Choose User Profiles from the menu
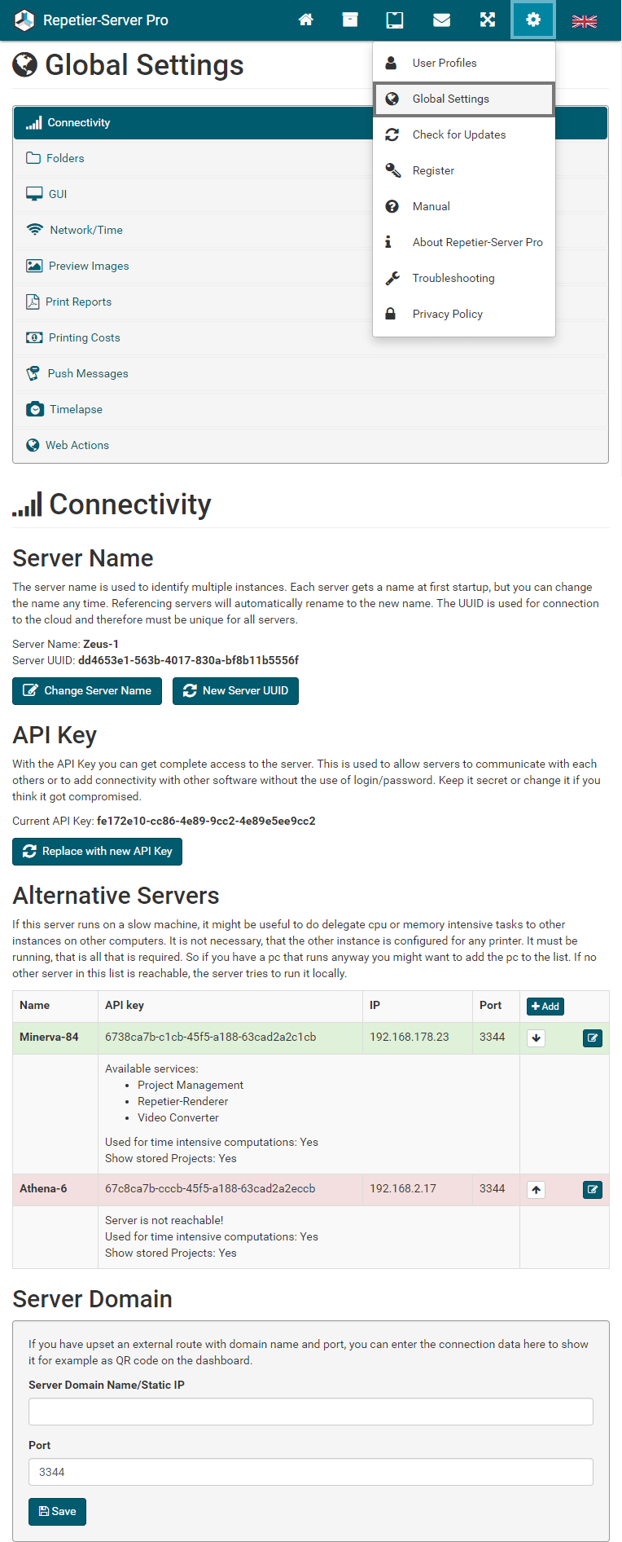This screenshot has height=1542, width=622. (x=464, y=63)
